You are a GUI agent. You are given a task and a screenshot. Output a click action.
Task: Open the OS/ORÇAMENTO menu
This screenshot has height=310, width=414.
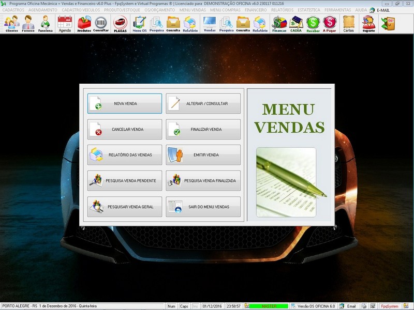click(160, 10)
